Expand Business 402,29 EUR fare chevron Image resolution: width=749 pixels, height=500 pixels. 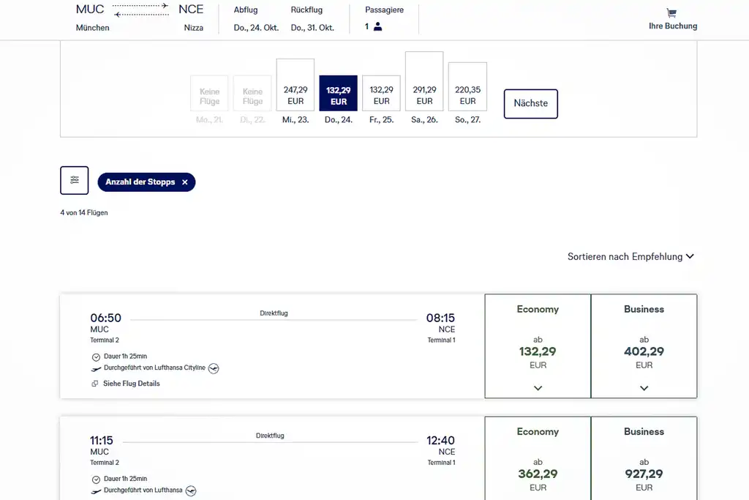[x=644, y=388]
